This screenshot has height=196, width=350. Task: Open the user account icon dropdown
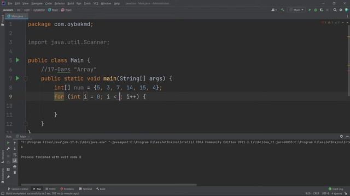[274, 10]
